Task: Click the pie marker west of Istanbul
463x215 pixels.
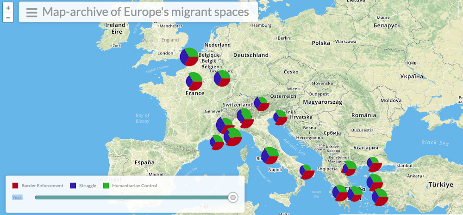Action: pyautogui.click(x=373, y=164)
